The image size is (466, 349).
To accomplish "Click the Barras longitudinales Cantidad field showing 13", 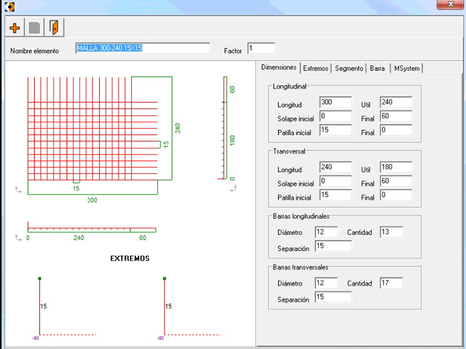I will coord(391,232).
